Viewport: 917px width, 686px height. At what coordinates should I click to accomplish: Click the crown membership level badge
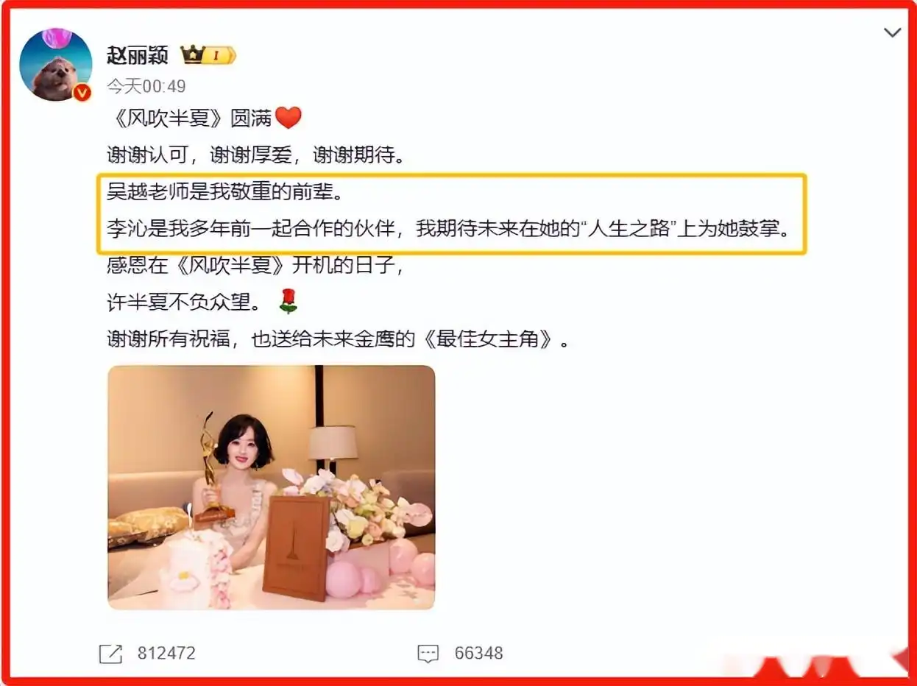[x=208, y=55]
